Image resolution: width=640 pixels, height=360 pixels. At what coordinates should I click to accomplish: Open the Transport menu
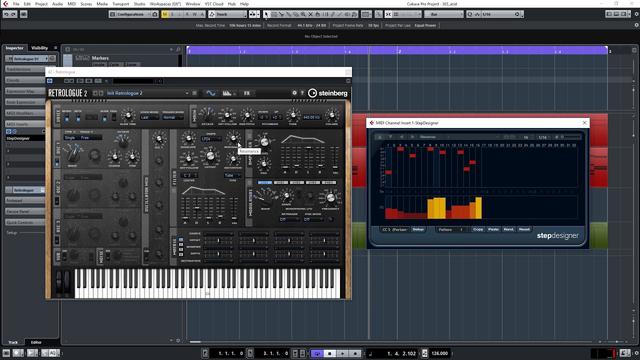tap(120, 4)
